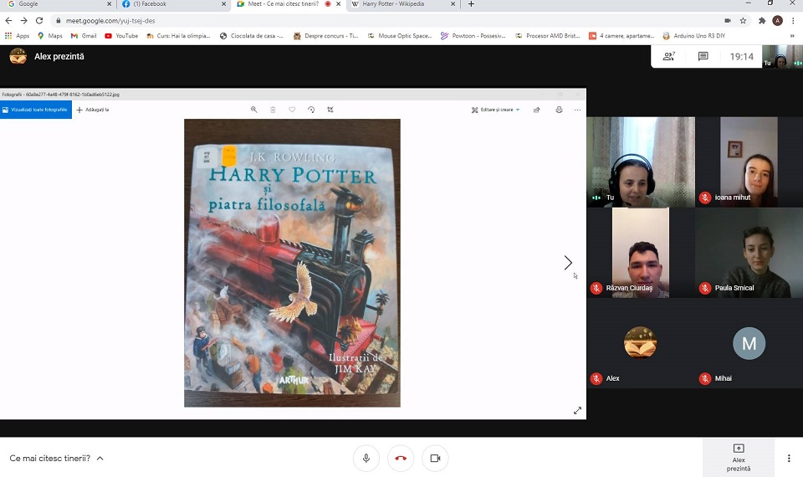Click 'Vizualizați toate fotografiile' button

point(35,110)
